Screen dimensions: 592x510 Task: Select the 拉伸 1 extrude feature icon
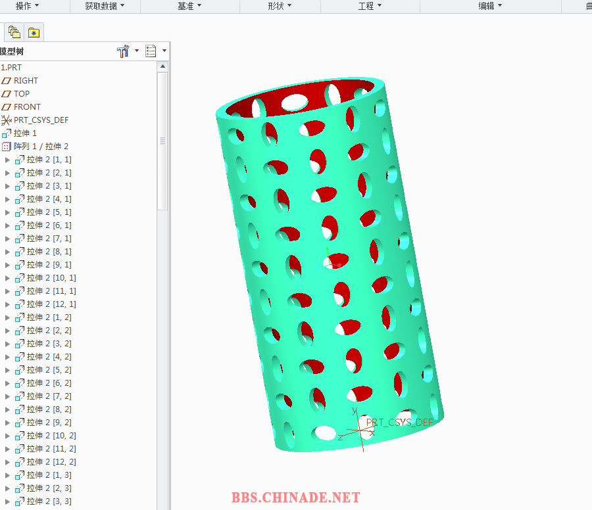tap(7, 133)
